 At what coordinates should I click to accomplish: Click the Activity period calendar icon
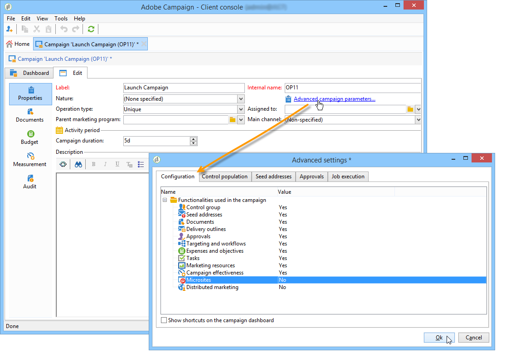click(x=59, y=130)
